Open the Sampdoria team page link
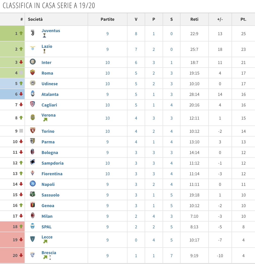 [53, 163]
